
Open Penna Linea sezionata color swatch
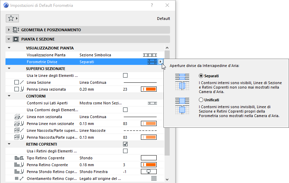tap(149, 89)
